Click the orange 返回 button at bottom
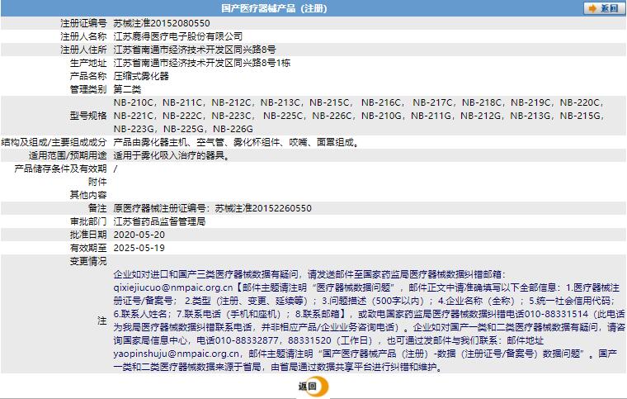The width and height of the screenshot is (627, 399). [x=313, y=386]
